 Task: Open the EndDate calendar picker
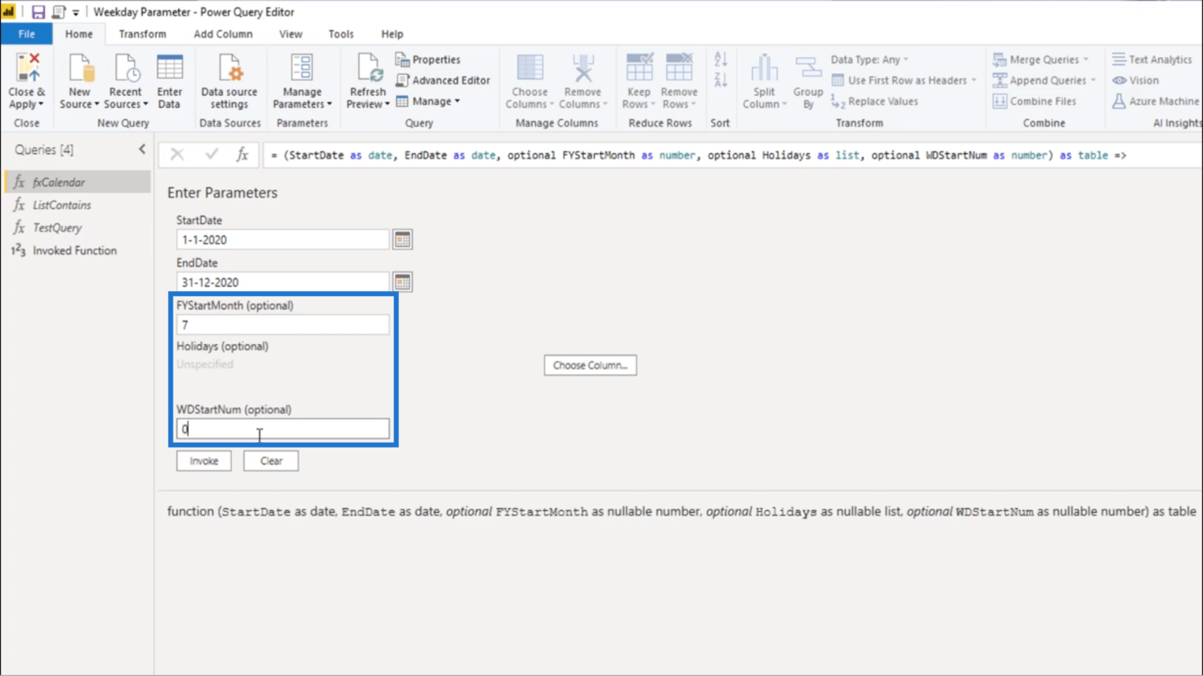coord(402,282)
